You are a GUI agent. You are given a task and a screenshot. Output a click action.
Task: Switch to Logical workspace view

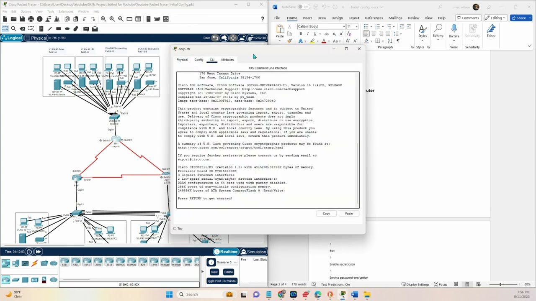click(12, 38)
